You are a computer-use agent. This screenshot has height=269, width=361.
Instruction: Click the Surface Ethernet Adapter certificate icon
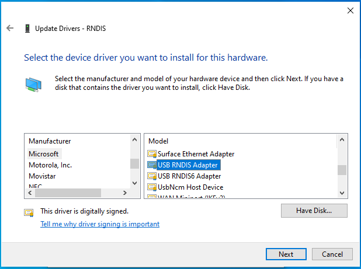[x=152, y=154]
